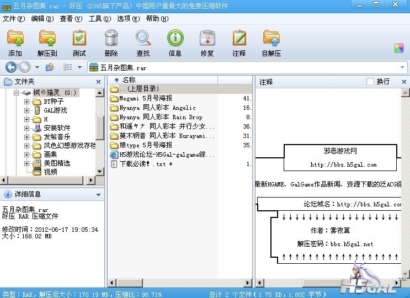
Task: Open the 选项(N) menu
Action: [x=129, y=19]
